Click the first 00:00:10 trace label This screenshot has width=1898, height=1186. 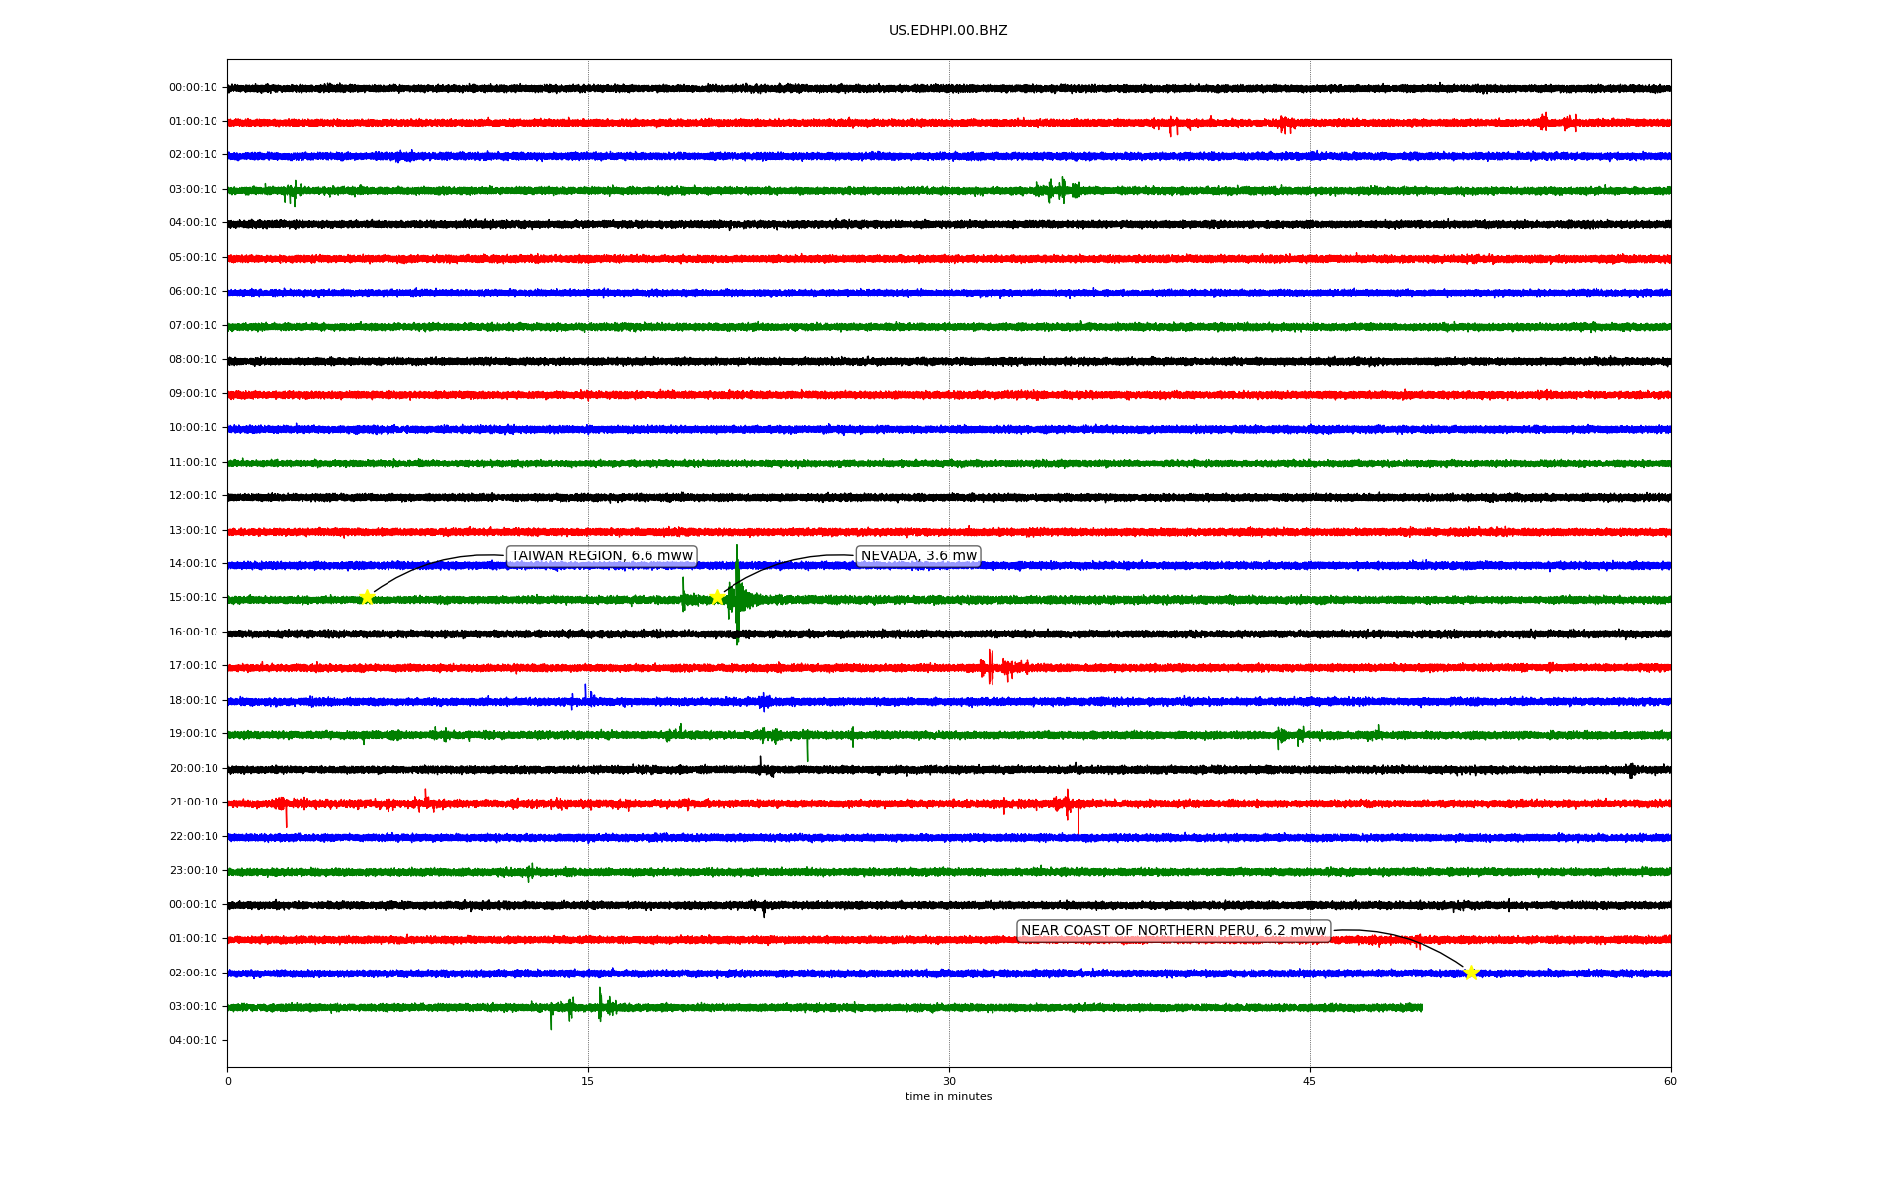tap(193, 88)
